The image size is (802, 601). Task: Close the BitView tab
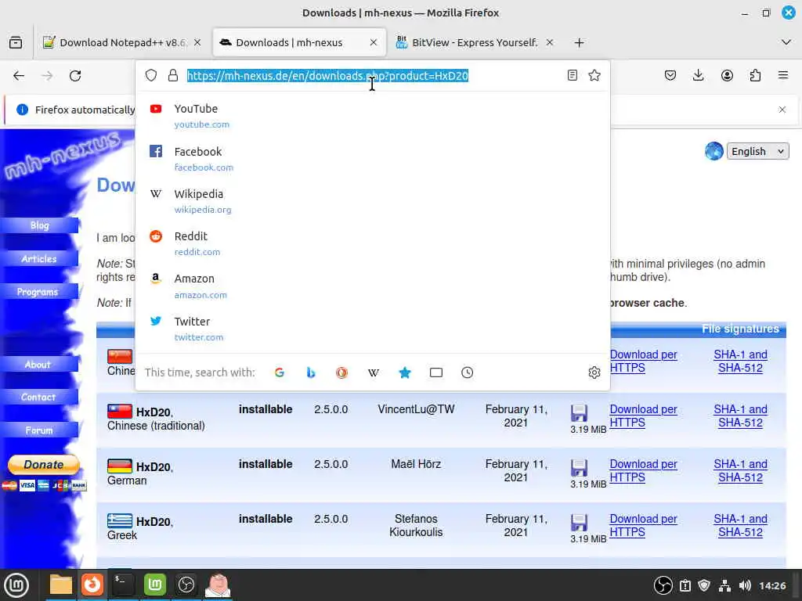pos(550,42)
